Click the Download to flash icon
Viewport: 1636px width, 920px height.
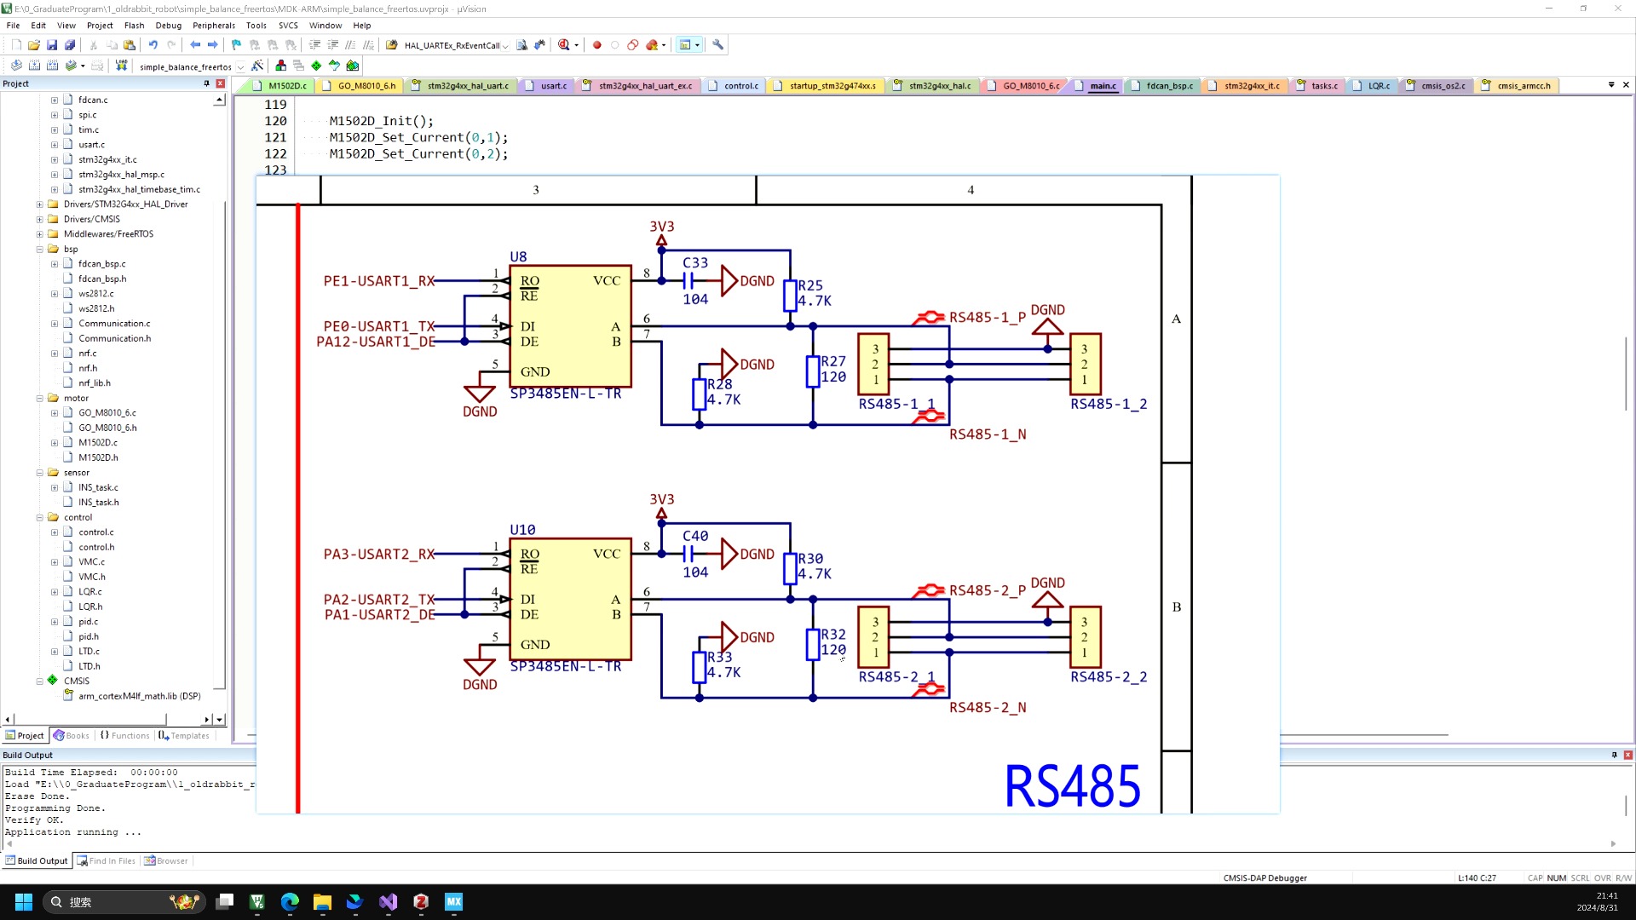click(122, 66)
